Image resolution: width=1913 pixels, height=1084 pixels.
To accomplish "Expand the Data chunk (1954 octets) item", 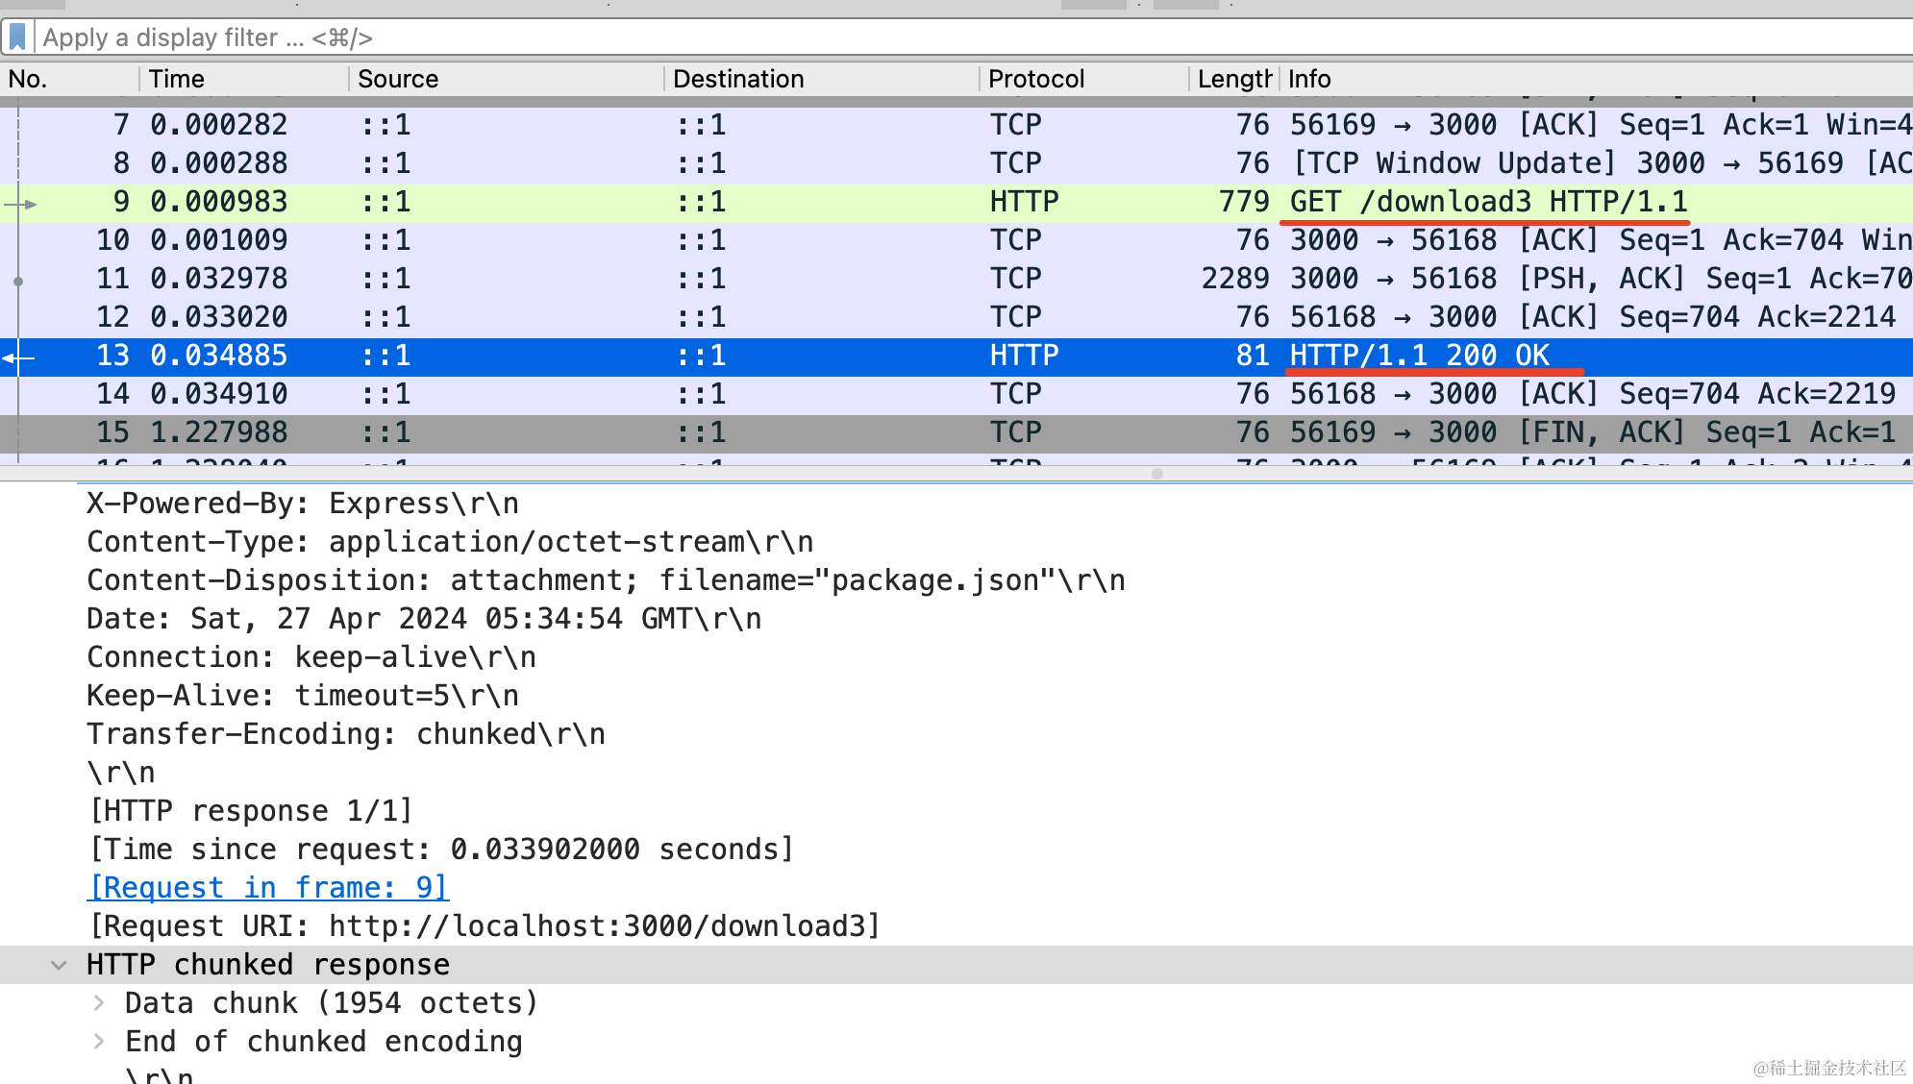I will [x=99, y=1003].
